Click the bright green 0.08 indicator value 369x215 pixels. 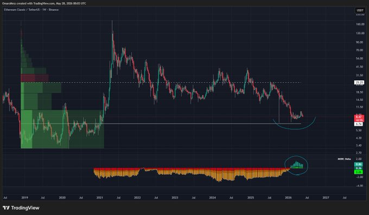click(x=359, y=172)
